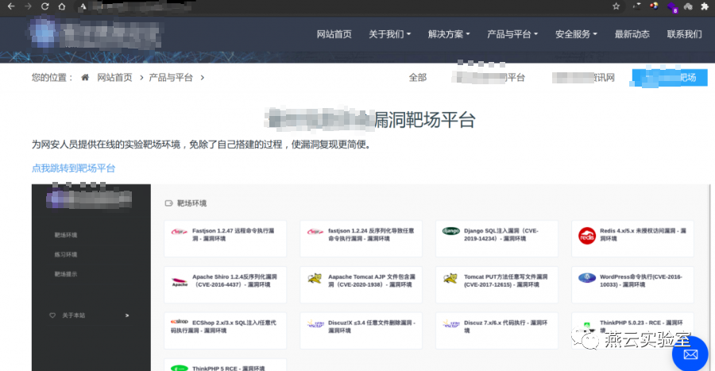Select the tab ending in 平台

(x=489, y=78)
